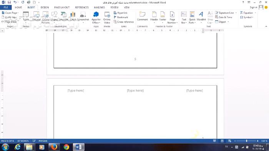Image resolution: width=269 pixels, height=151 pixels.
Task: Switch to Read Mode view
Action: tap(214, 141)
